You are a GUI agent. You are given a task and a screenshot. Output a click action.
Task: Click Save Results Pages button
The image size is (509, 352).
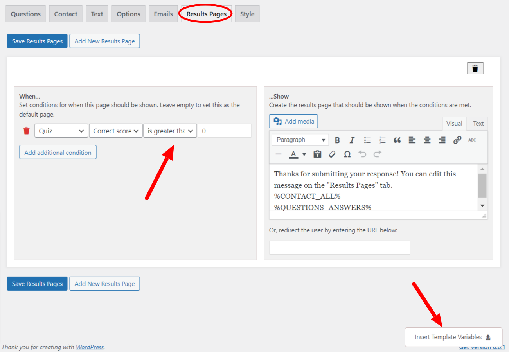tap(37, 41)
